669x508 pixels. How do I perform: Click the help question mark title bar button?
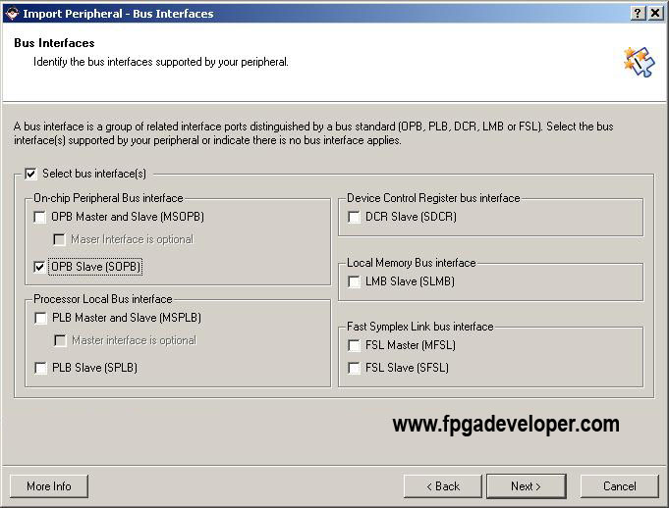click(x=638, y=13)
